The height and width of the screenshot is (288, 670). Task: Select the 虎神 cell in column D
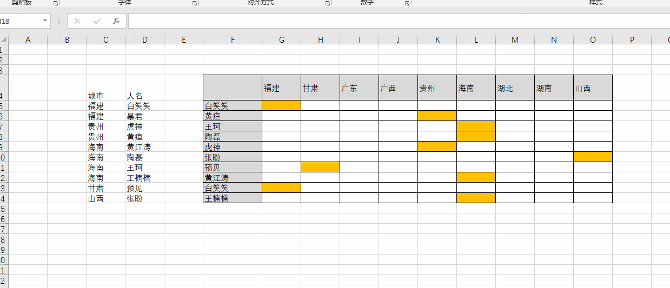tap(144, 126)
